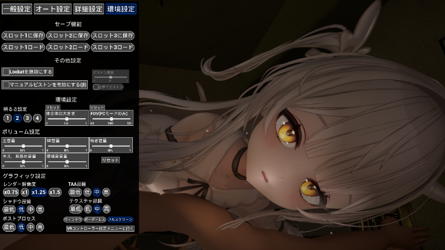Screen dimensions: 445x250
Task: Tick the greyed 左手でピストン checkbox
Action: coord(96,87)
